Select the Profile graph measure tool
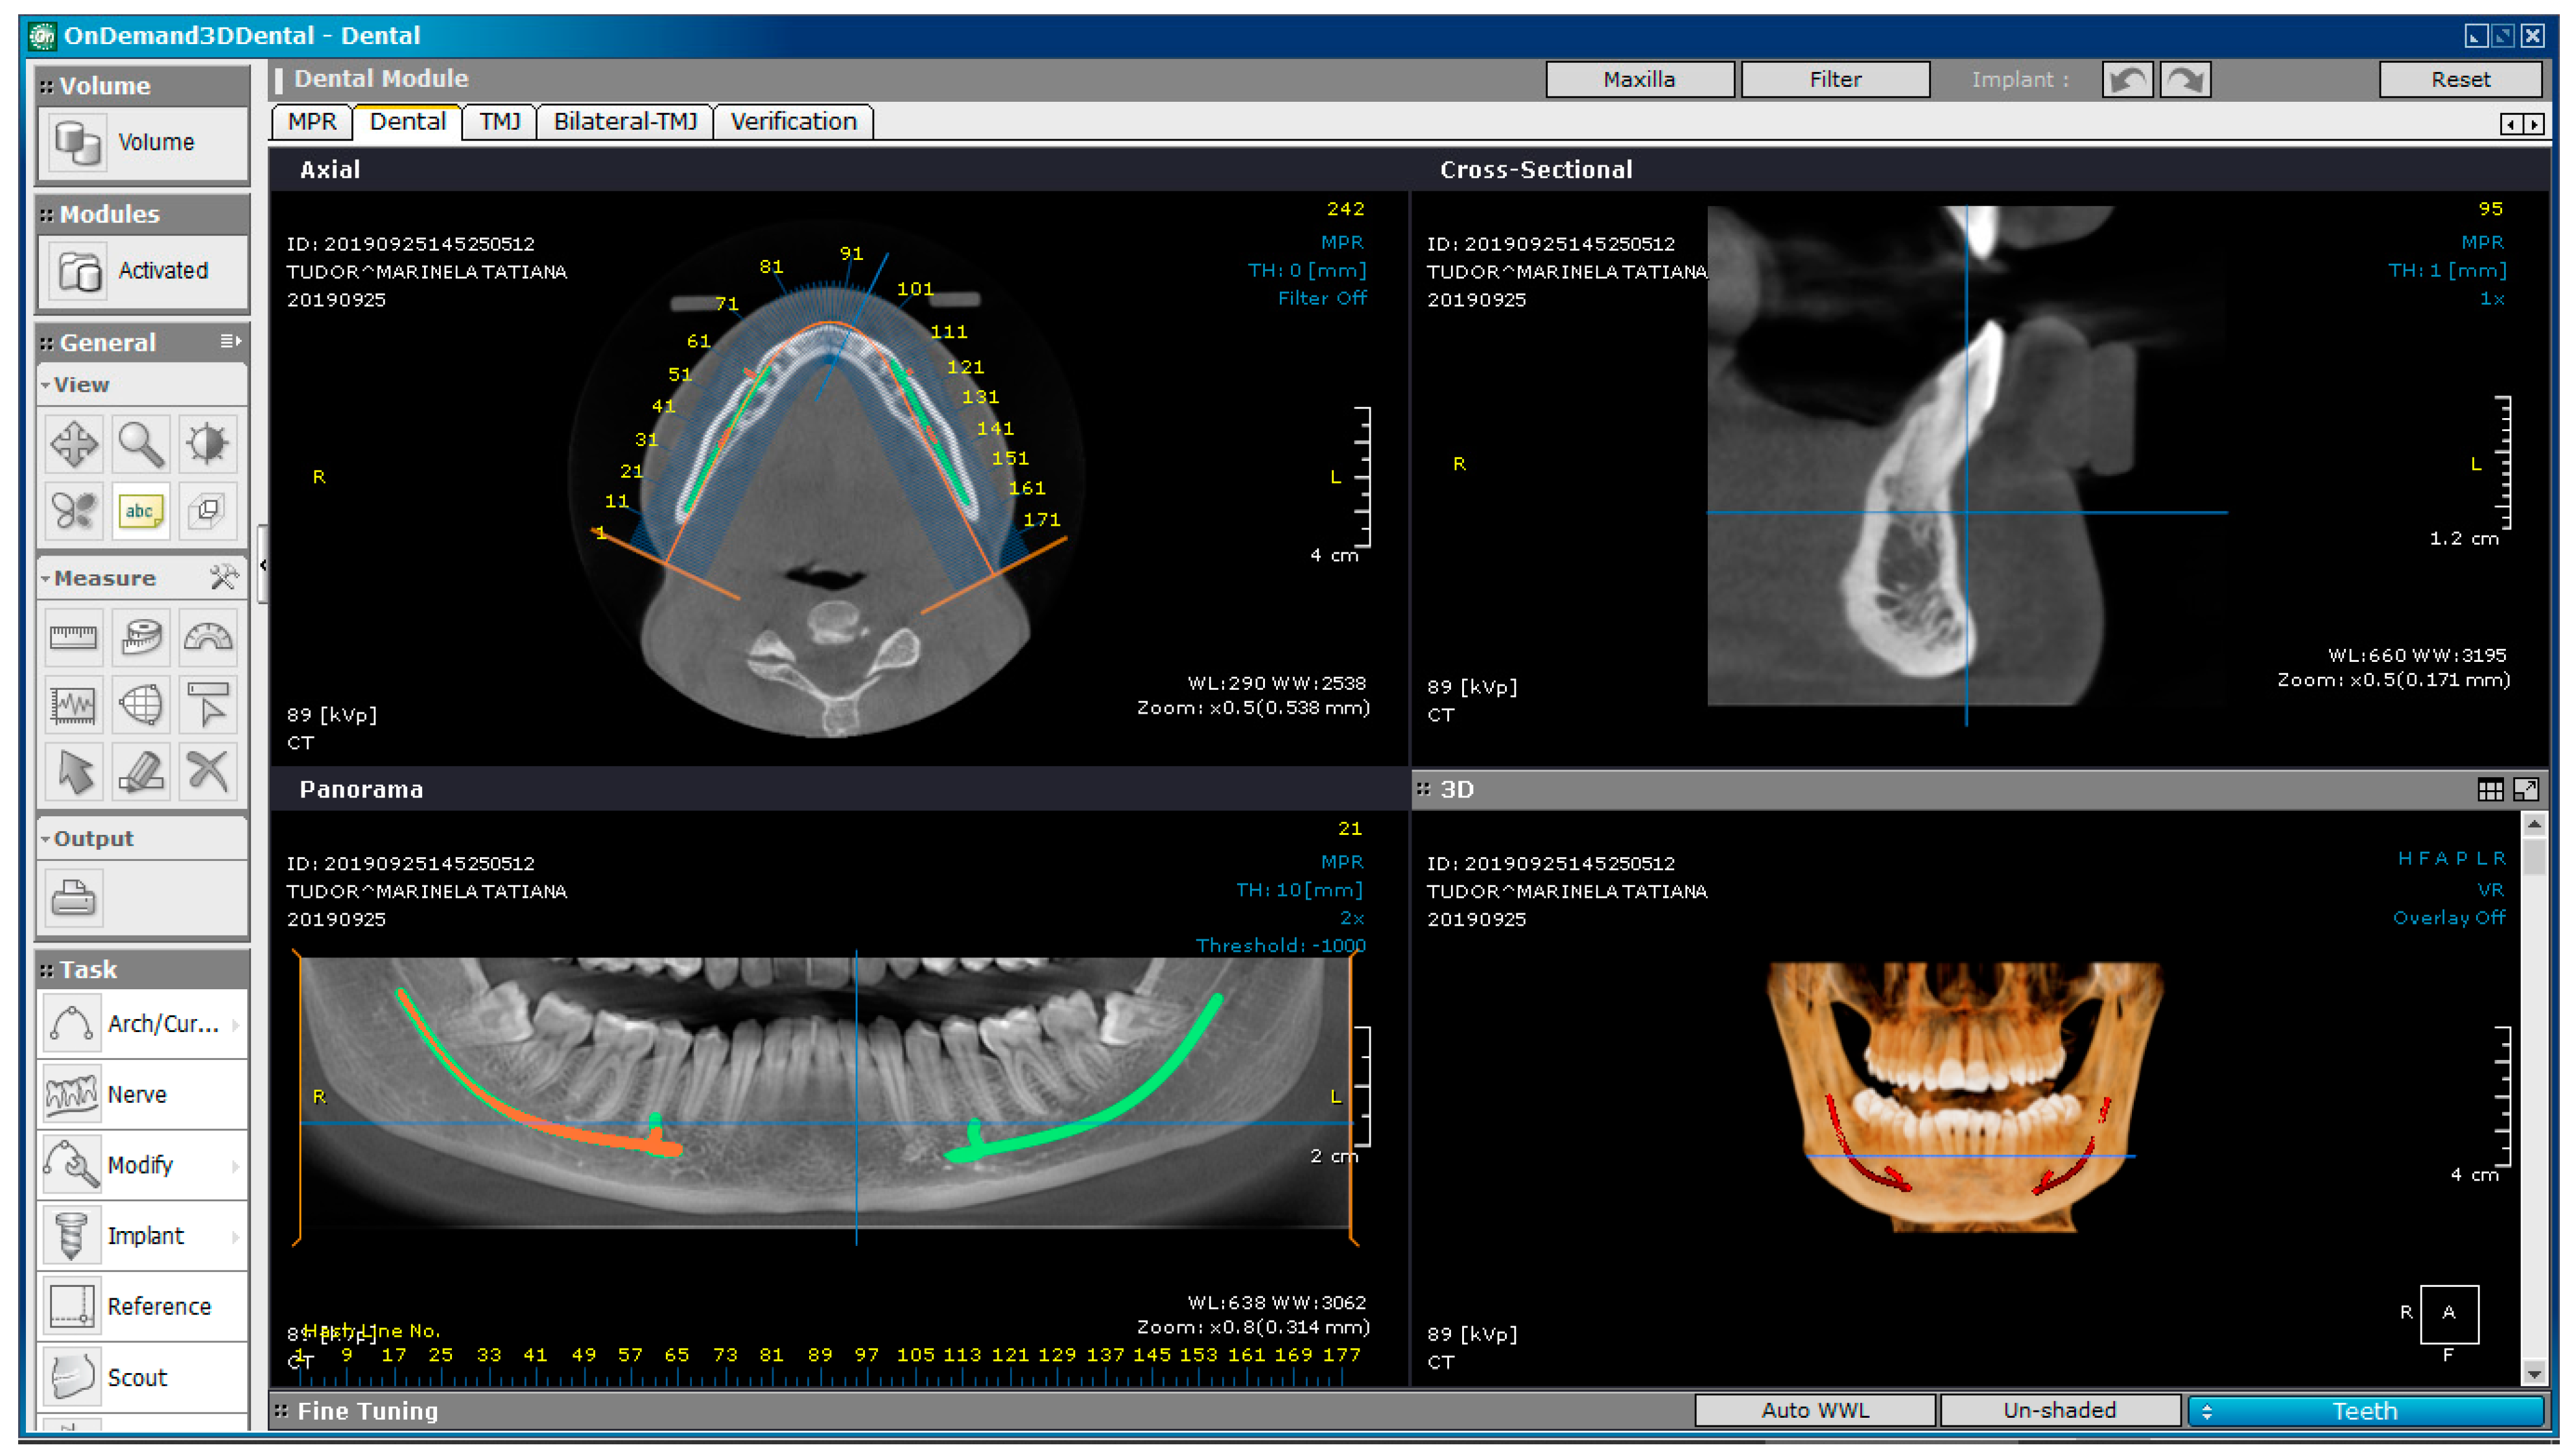 tap(74, 705)
